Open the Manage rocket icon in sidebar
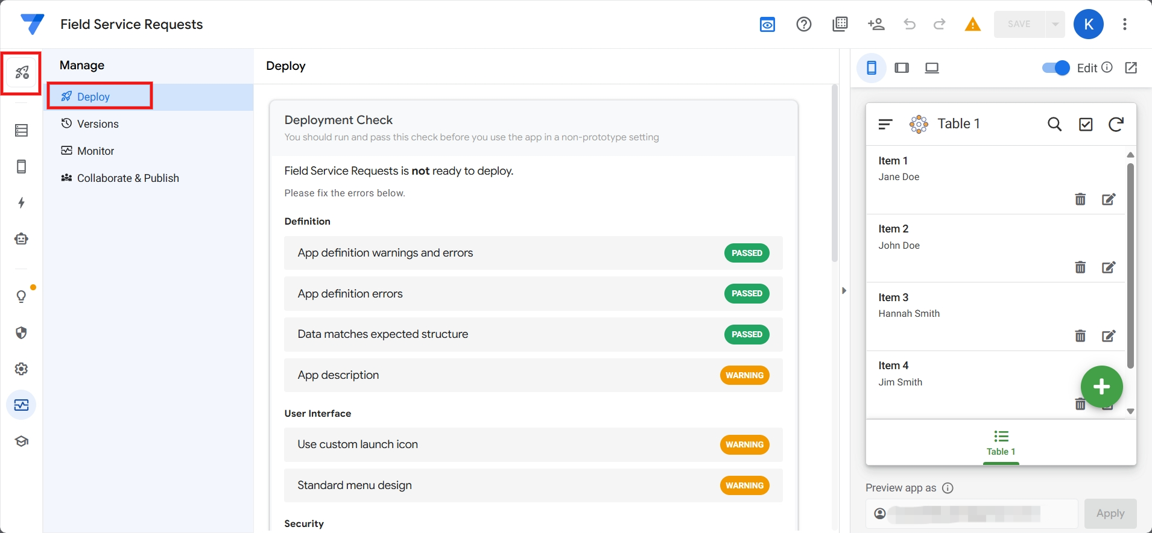The height and width of the screenshot is (533, 1152). coord(22,73)
